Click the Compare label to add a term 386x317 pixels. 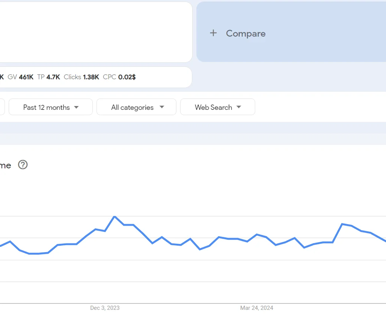(x=246, y=33)
